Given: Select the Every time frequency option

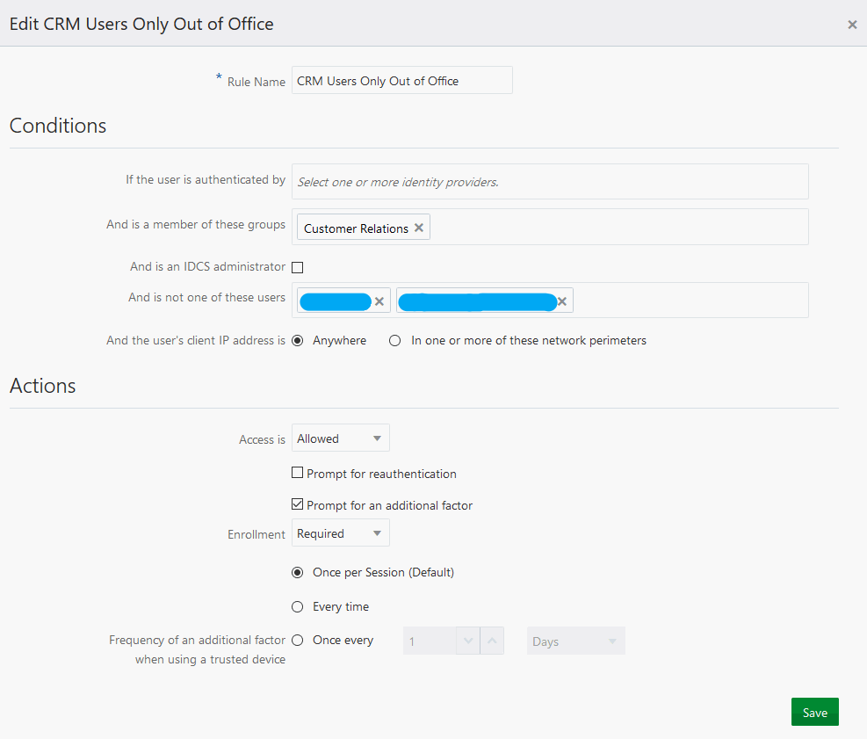Looking at the screenshot, I should pos(298,606).
